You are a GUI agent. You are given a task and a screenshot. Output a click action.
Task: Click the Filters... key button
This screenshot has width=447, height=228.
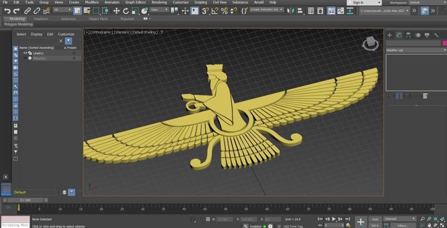[x=403, y=226]
